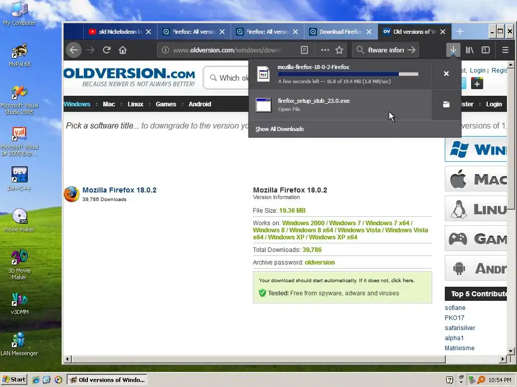Screen dimensions: 517x387
Task: Toggle the downloads panel arrow button
Action: (453, 50)
